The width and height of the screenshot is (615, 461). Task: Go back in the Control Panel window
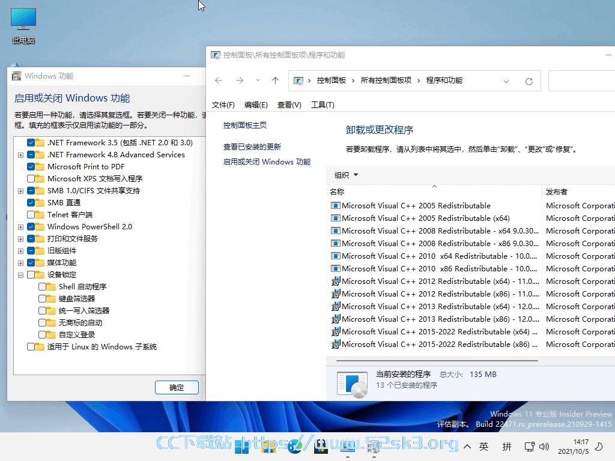pyautogui.click(x=219, y=81)
